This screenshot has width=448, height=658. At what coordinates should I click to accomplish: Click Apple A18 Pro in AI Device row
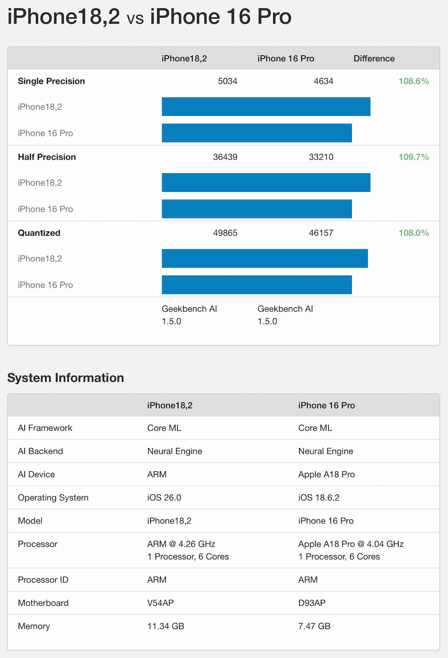[x=327, y=474]
